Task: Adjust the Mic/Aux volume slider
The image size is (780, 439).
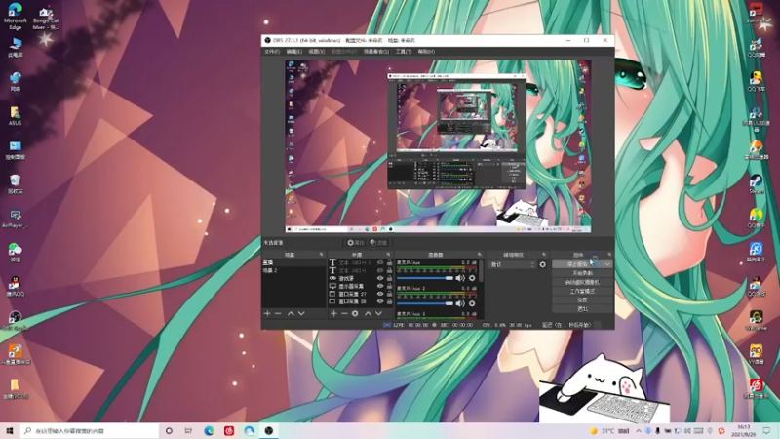Action: [425, 278]
